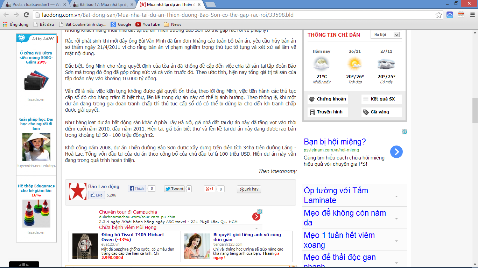This screenshot has width=478, height=268.
Task: Click the Facebook Thích button
Action: (136, 188)
